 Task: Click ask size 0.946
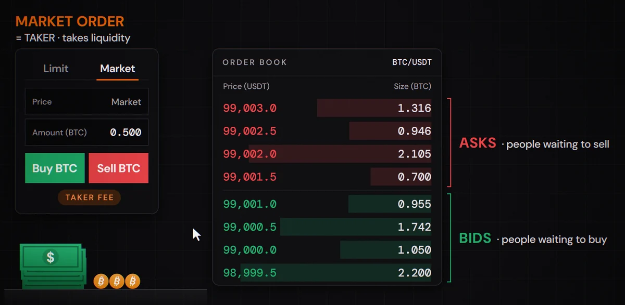[x=415, y=131]
